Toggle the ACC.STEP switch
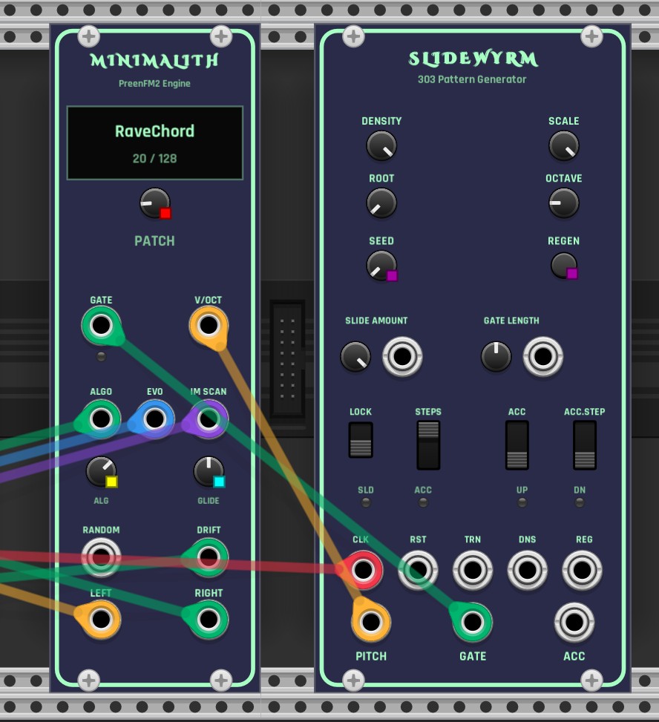 (584, 444)
